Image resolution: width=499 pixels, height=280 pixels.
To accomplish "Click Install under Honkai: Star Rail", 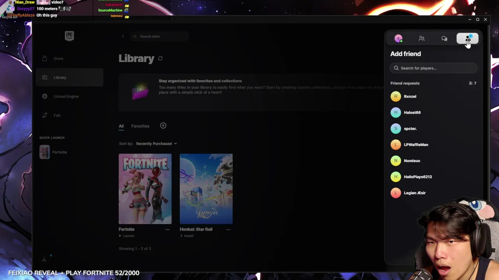I will click(x=187, y=236).
